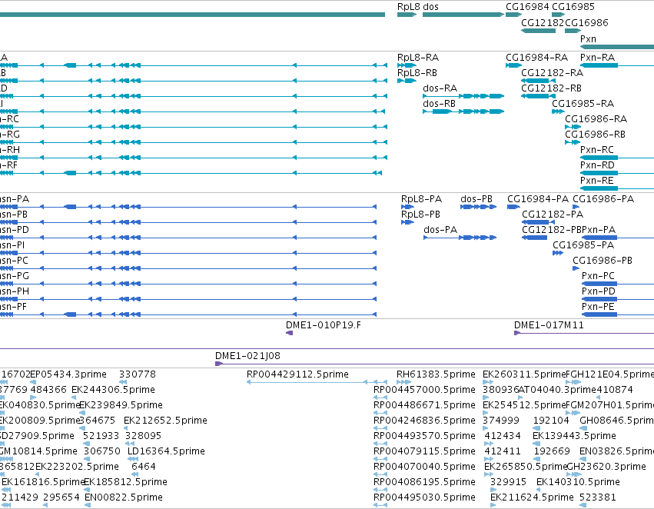Click the Pxn-RA transcript label
654x509 pixels.
598,58
